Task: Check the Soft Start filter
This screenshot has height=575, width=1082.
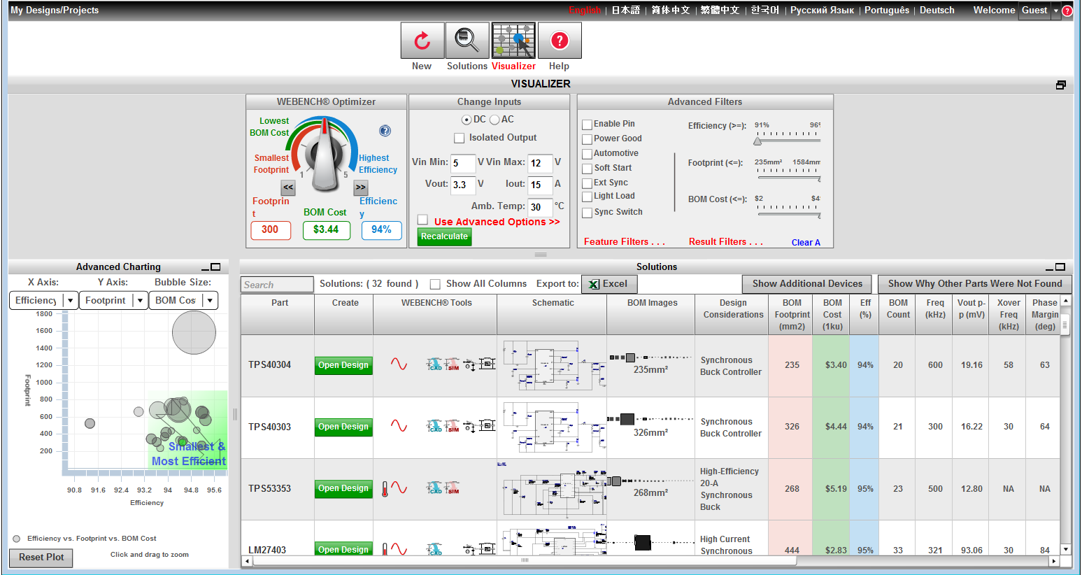Action: tap(588, 169)
